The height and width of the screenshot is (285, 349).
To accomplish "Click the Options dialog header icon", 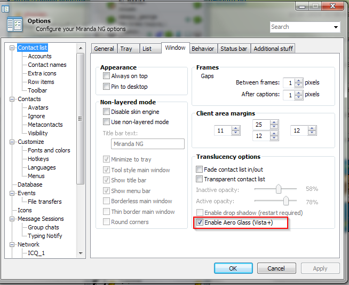I will [14, 25].
